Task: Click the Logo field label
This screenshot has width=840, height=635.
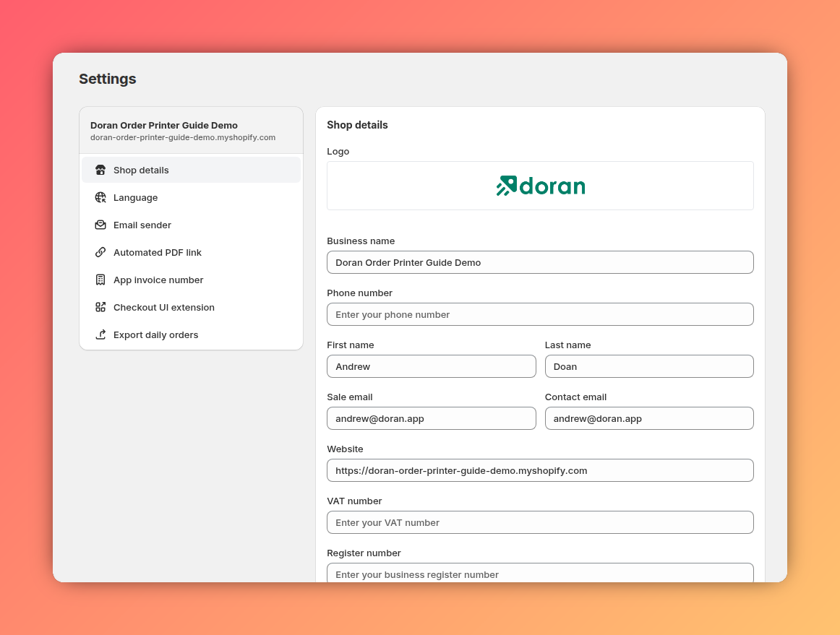Action: tap(338, 152)
